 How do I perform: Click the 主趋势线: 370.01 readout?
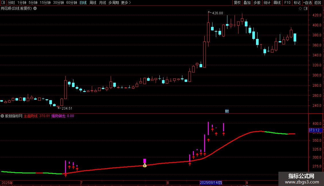point(37,116)
